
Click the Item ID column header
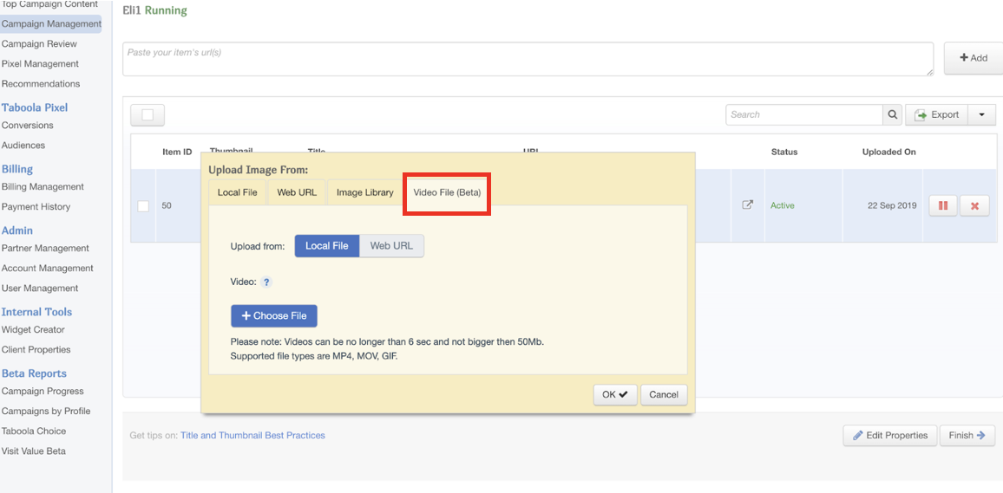click(x=177, y=152)
